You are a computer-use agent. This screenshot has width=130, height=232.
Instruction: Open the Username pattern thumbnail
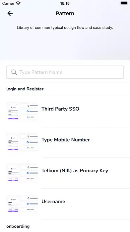(22, 204)
